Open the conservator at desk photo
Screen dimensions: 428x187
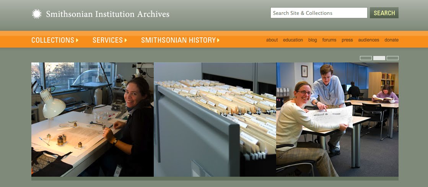point(93,120)
